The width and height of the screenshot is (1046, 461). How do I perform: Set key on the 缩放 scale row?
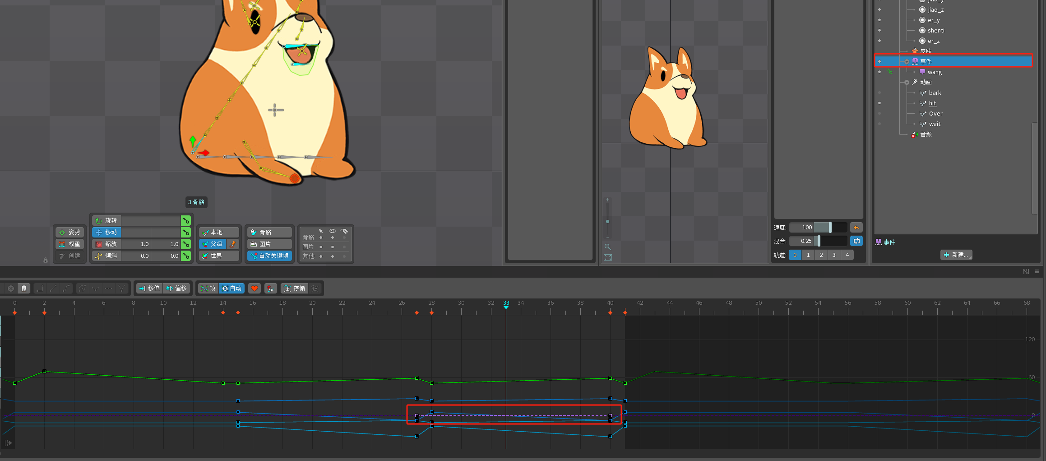tap(186, 244)
